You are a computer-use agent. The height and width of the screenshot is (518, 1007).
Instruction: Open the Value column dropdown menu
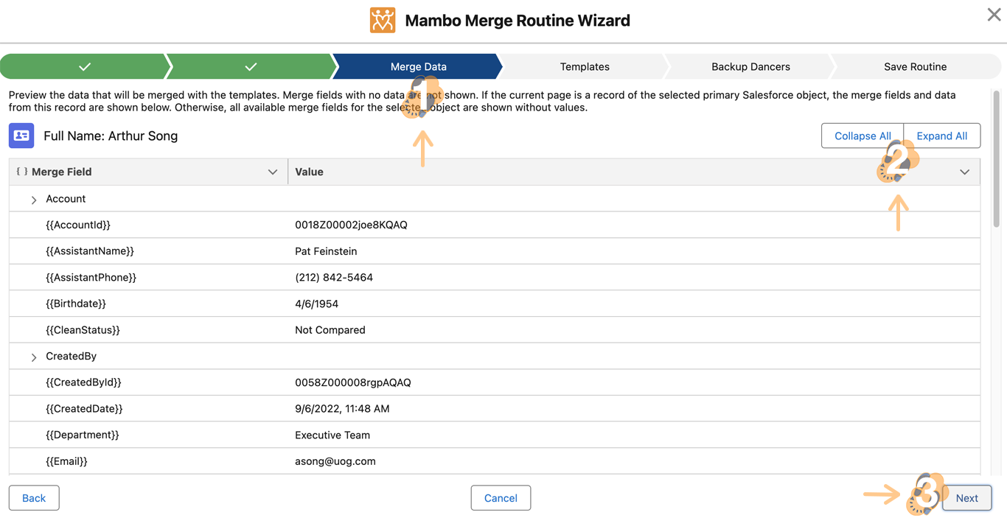tap(964, 172)
